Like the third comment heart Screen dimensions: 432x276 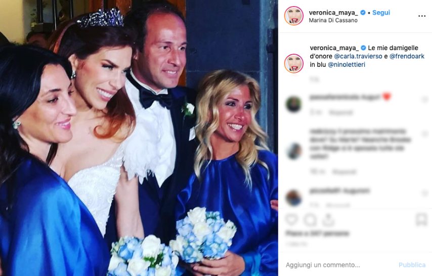424,193
